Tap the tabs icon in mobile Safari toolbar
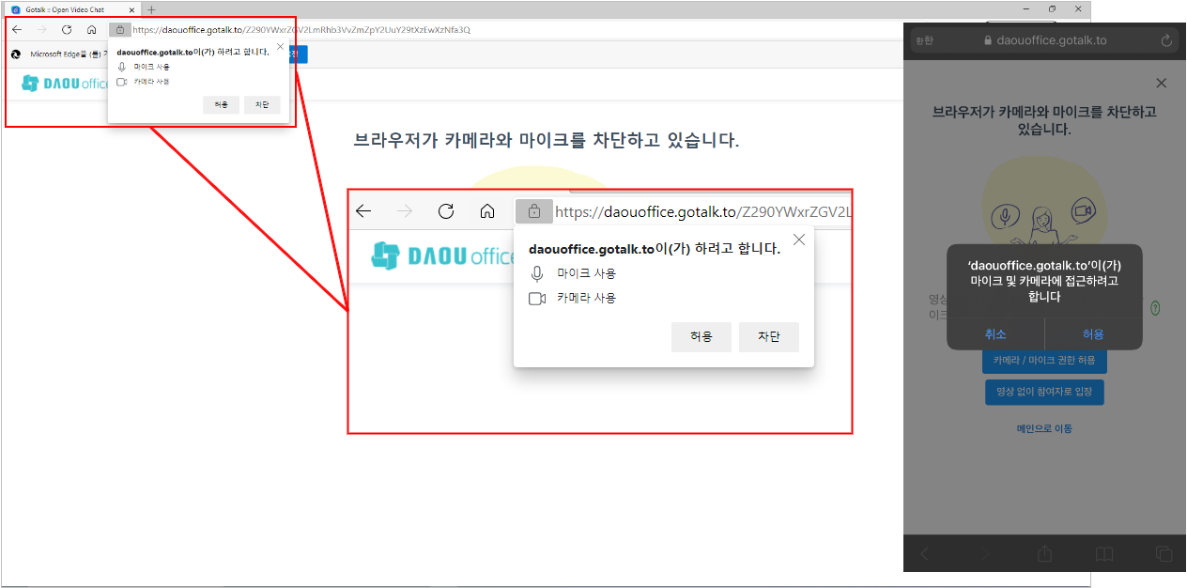 [1164, 553]
